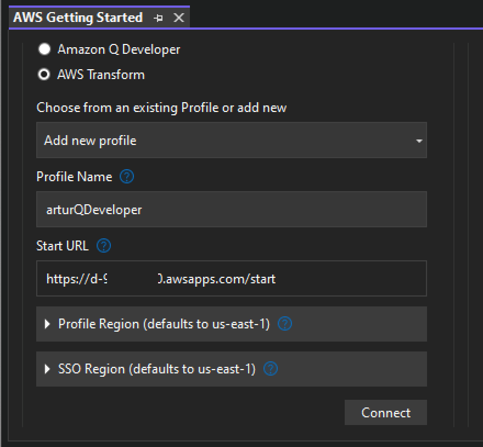Screen dimensions: 483x447
Task: Click inside the Start URL field
Action: click(231, 278)
